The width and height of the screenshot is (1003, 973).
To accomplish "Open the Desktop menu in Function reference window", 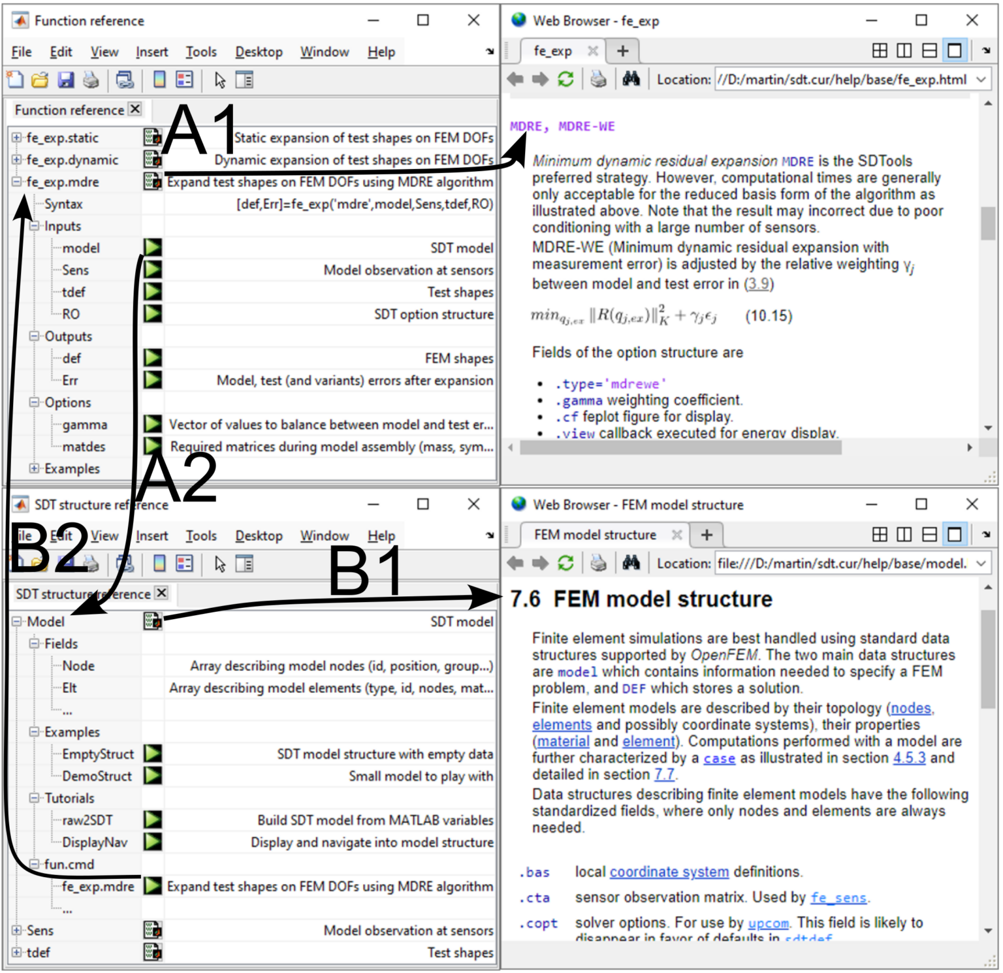I will click(x=259, y=52).
